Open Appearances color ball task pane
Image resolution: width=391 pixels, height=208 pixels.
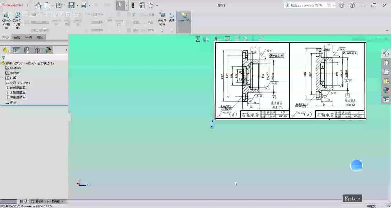click(x=386, y=90)
